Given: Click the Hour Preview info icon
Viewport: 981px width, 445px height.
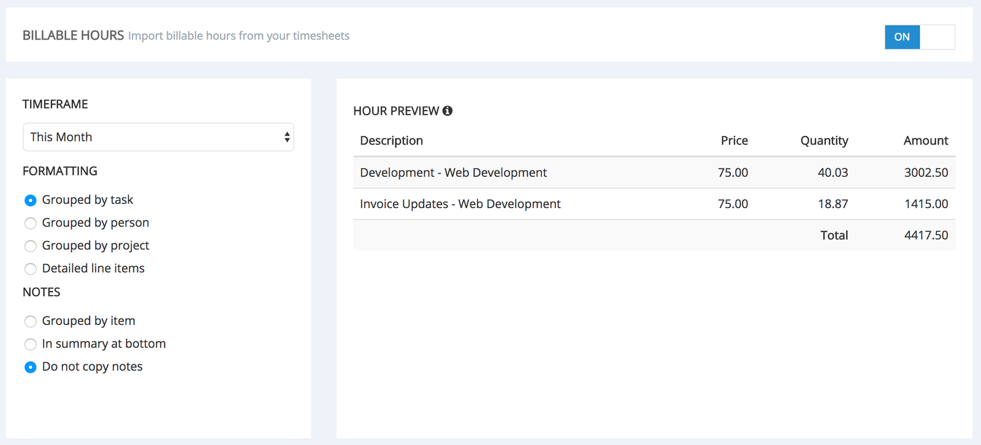Looking at the screenshot, I should click(x=448, y=111).
